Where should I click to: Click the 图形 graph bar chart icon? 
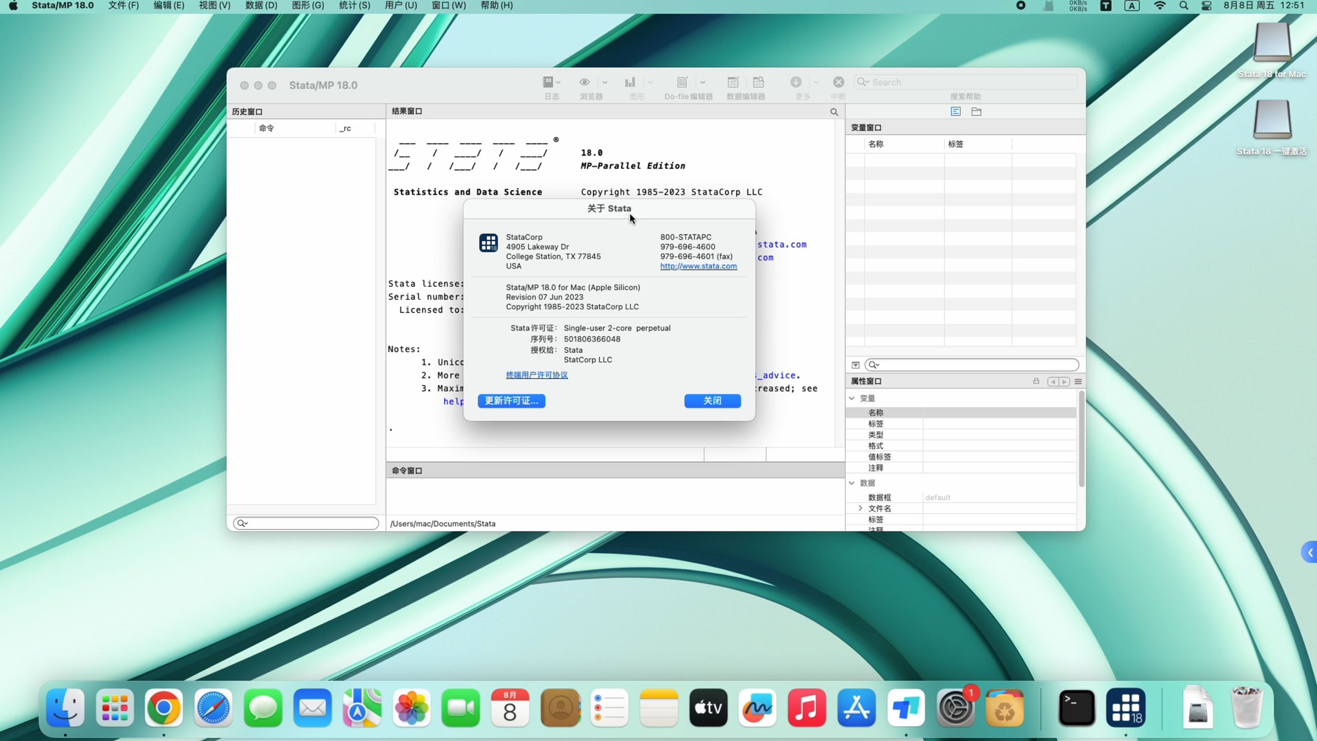tap(630, 82)
